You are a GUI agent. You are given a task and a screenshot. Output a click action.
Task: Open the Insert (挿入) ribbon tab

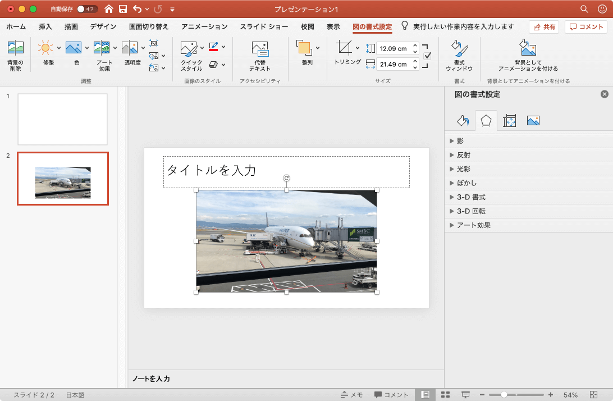click(x=45, y=26)
